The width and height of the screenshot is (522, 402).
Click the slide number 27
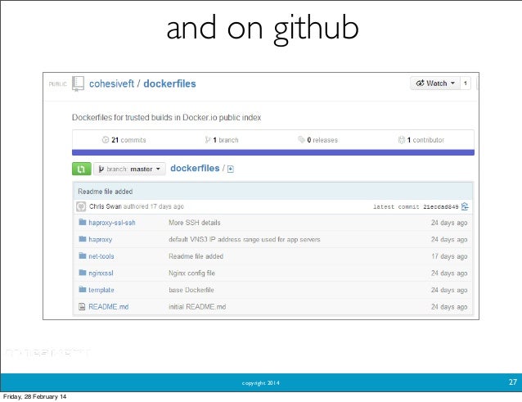coord(513,382)
